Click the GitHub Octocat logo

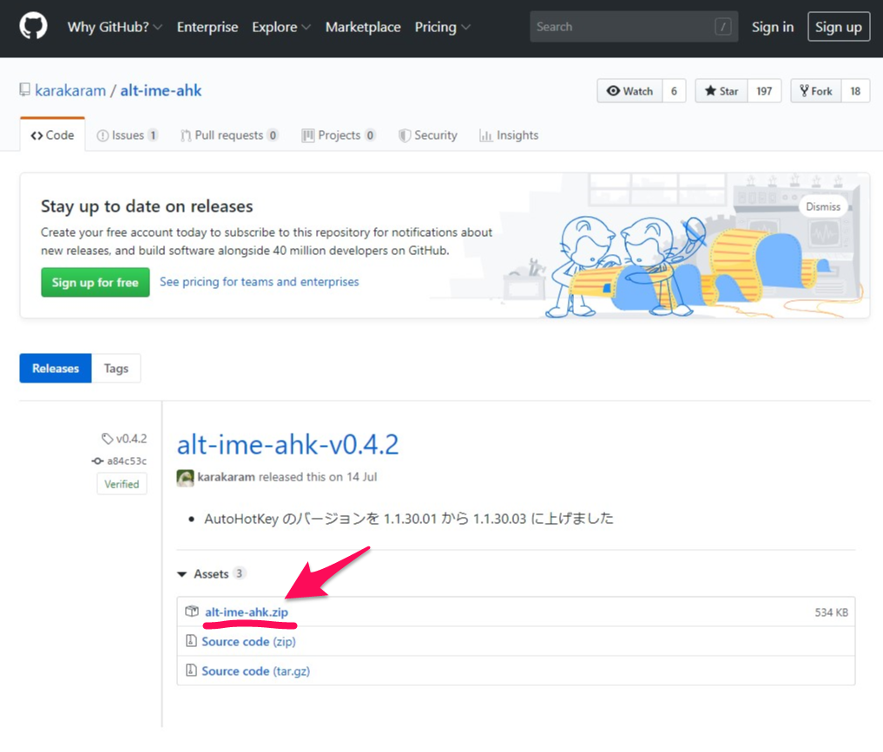[x=34, y=28]
